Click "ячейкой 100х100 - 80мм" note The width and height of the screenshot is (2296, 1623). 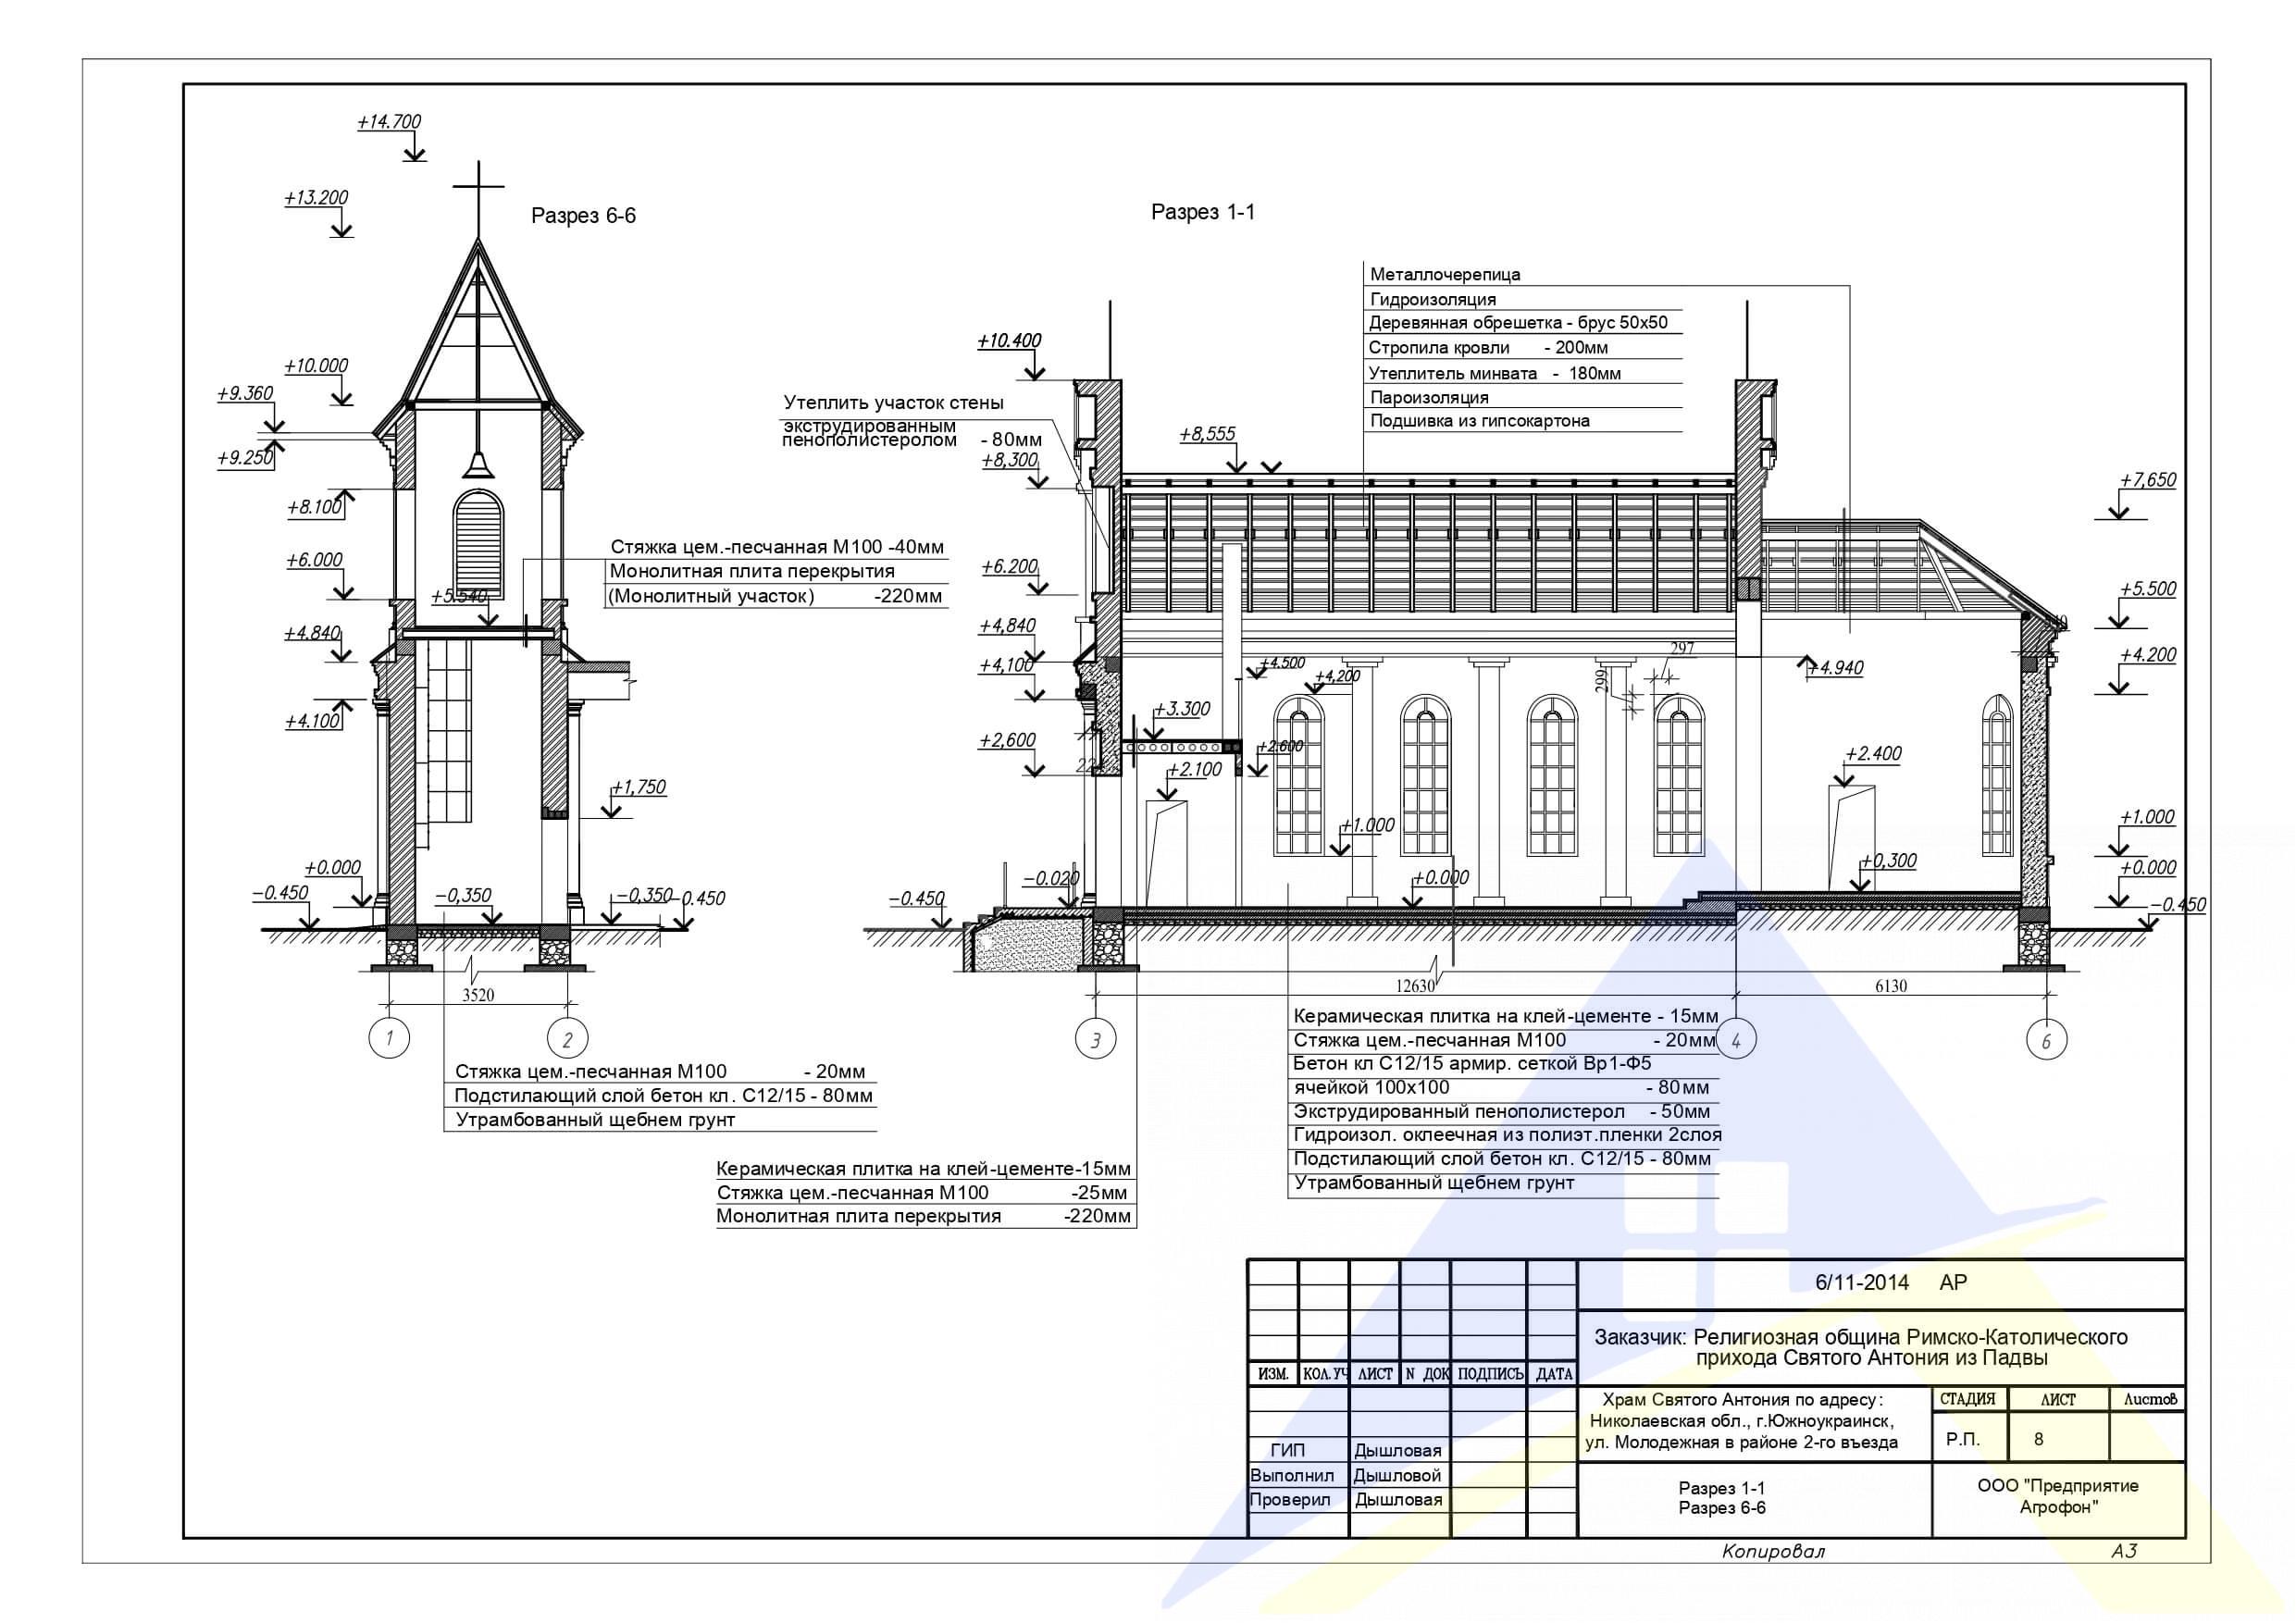[x=1501, y=1087]
